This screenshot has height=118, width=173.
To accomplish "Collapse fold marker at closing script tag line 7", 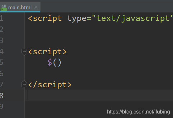I will [x=24, y=84].
